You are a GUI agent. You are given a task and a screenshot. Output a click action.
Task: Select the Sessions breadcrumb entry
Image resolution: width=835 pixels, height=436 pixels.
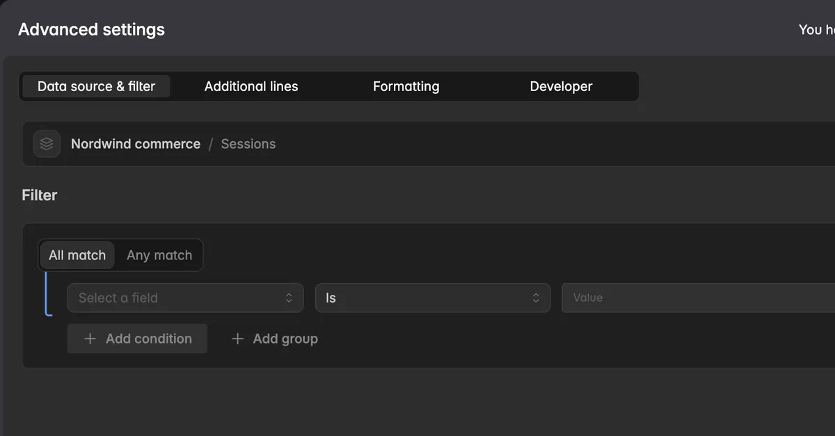coord(248,144)
